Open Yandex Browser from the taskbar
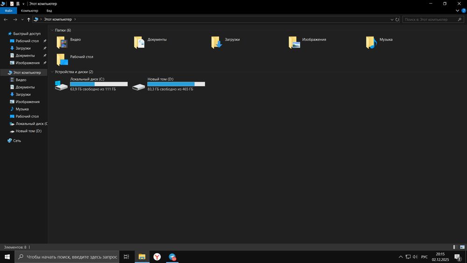Viewport: 467px width, 263px height. coord(157,256)
